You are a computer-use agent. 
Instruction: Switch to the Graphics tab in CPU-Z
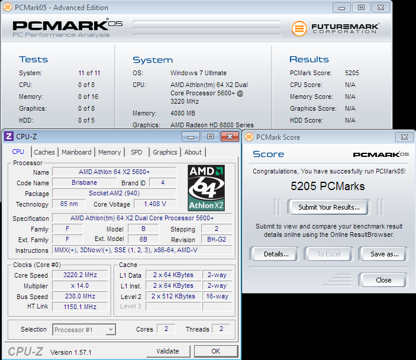point(165,152)
